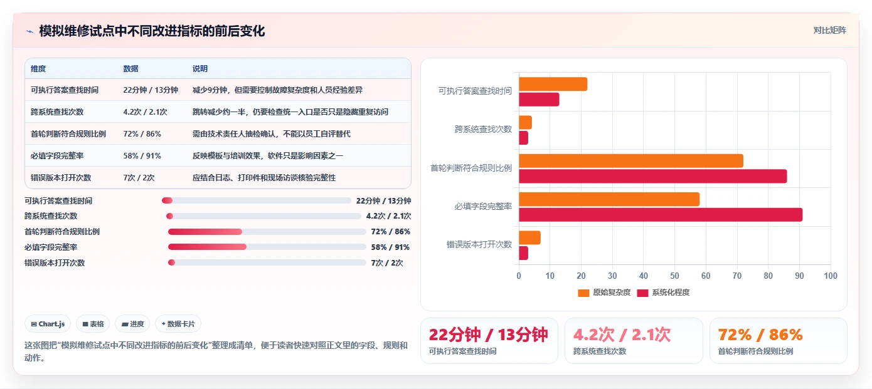The image size is (872, 389).
Task: Click table value 58% / 91%
Action: (x=142, y=156)
